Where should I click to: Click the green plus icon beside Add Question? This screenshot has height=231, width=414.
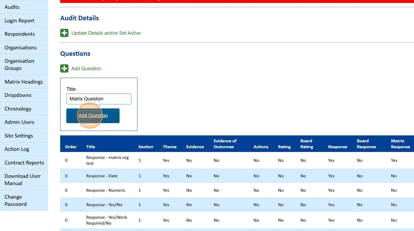64,68
